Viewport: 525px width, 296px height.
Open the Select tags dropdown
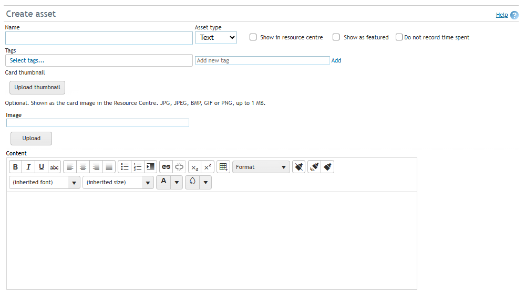pyautogui.click(x=99, y=60)
